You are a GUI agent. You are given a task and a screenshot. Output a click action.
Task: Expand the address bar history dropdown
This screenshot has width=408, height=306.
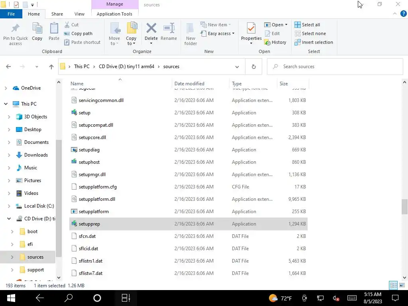237,67
